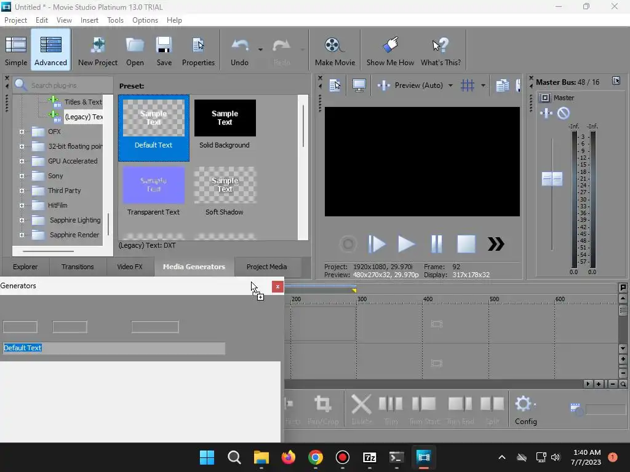Click the Play button in preview
Viewport: 630px width, 472px height.
pos(406,244)
